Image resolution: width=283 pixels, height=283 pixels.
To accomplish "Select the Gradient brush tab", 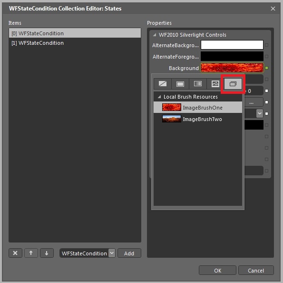I will point(198,84).
